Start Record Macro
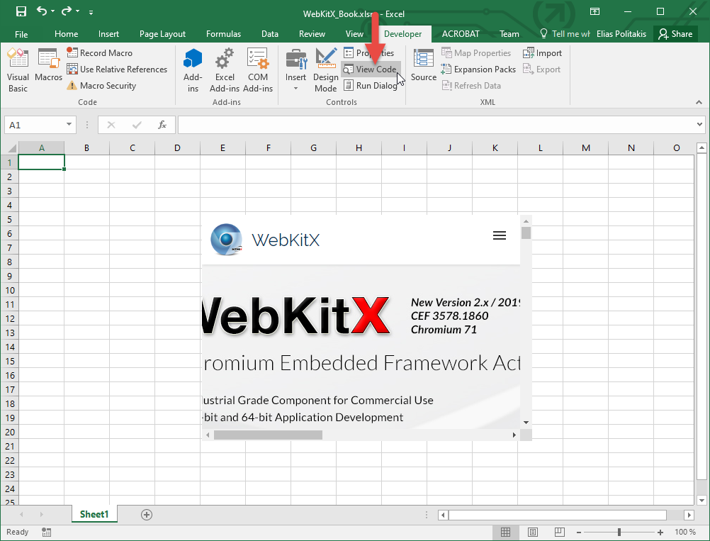This screenshot has width=710, height=541. coord(100,53)
